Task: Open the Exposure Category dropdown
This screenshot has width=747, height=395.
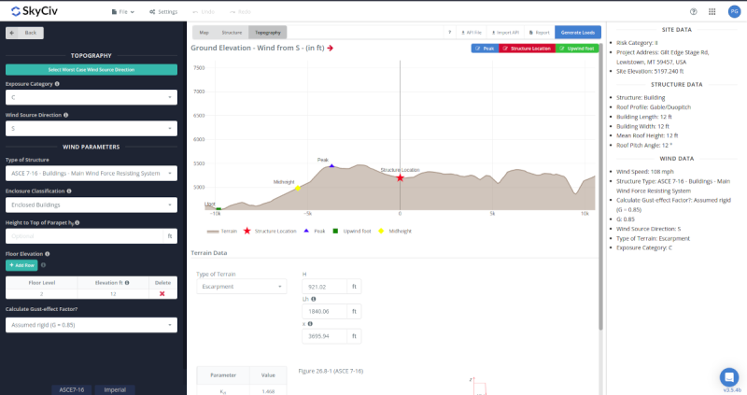Action: [x=91, y=97]
